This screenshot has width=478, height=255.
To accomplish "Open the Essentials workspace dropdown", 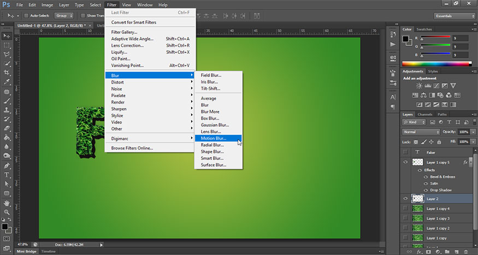I will pyautogui.click(x=454, y=16).
